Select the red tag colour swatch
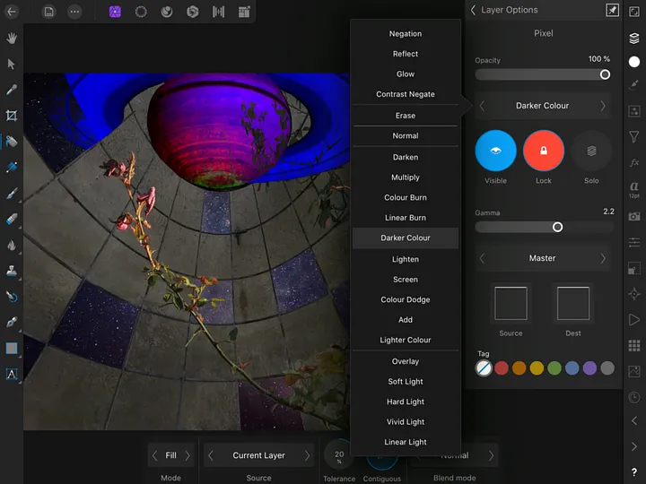The height and width of the screenshot is (484, 646). click(502, 368)
